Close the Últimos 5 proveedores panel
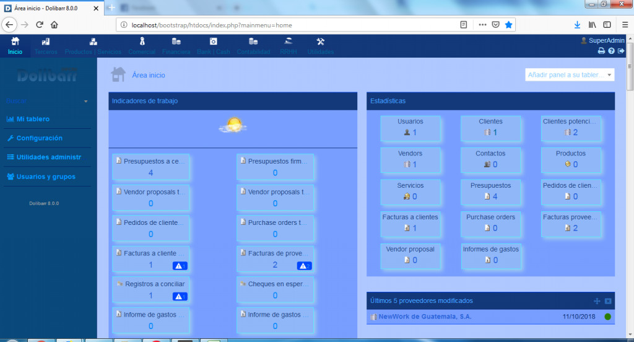Viewport: 634px width, 342px height. [x=608, y=300]
